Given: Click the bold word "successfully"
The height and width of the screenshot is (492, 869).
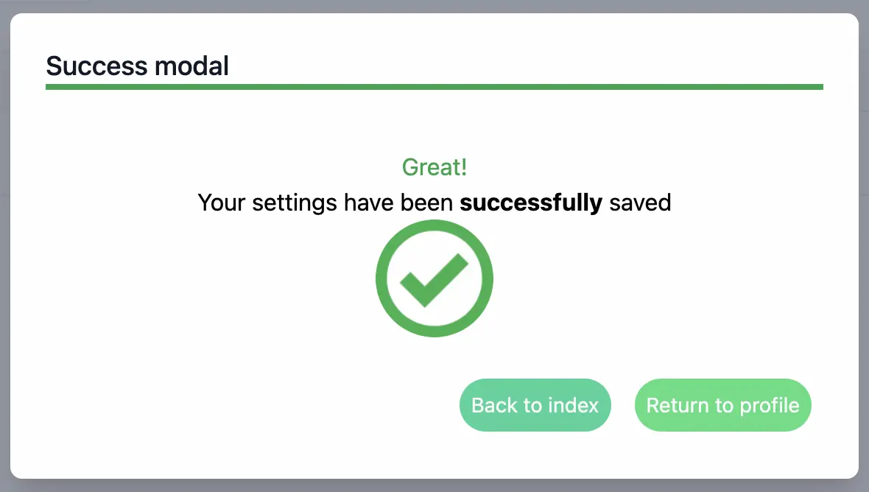Looking at the screenshot, I should pos(531,203).
